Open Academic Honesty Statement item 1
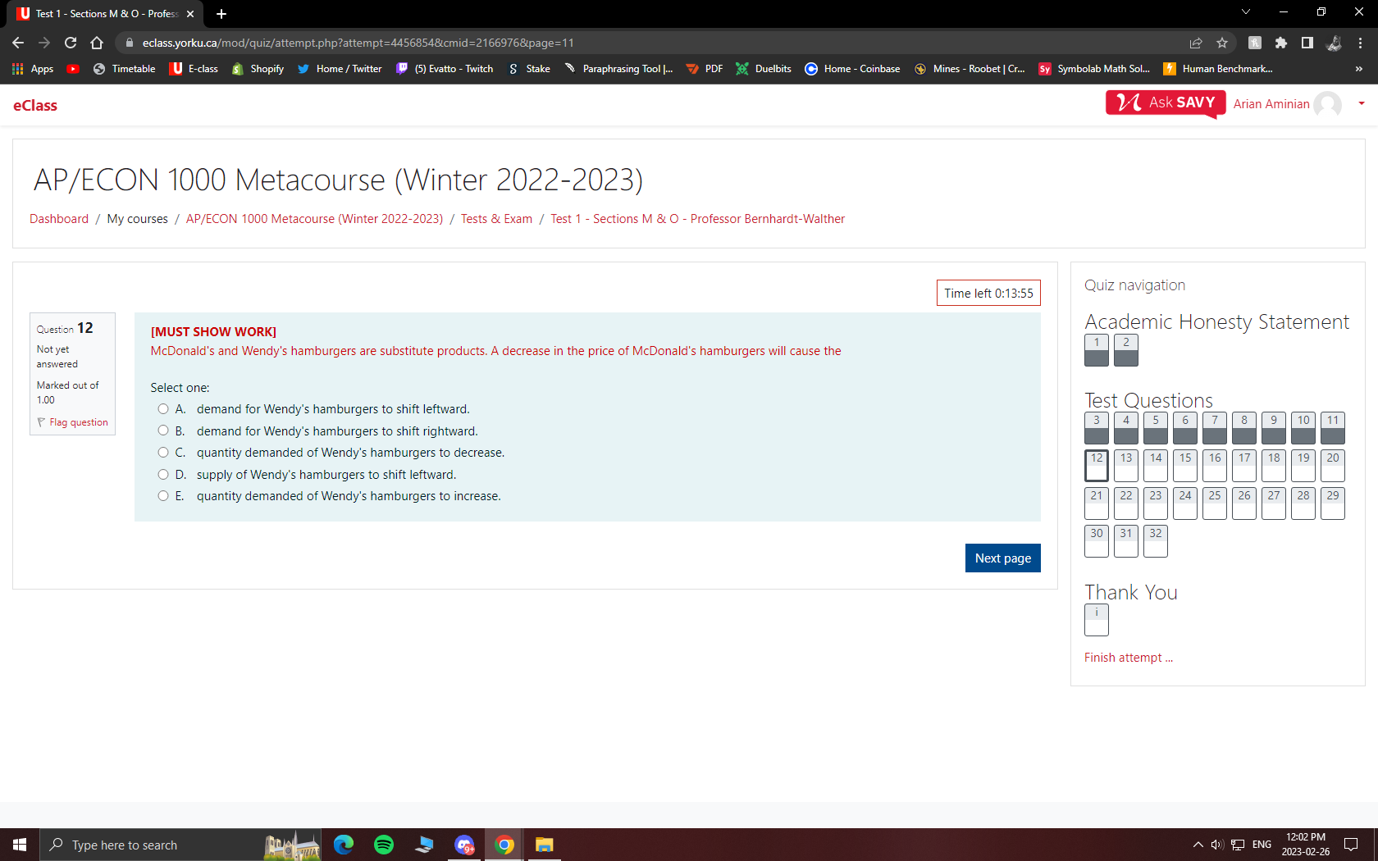 click(x=1097, y=350)
